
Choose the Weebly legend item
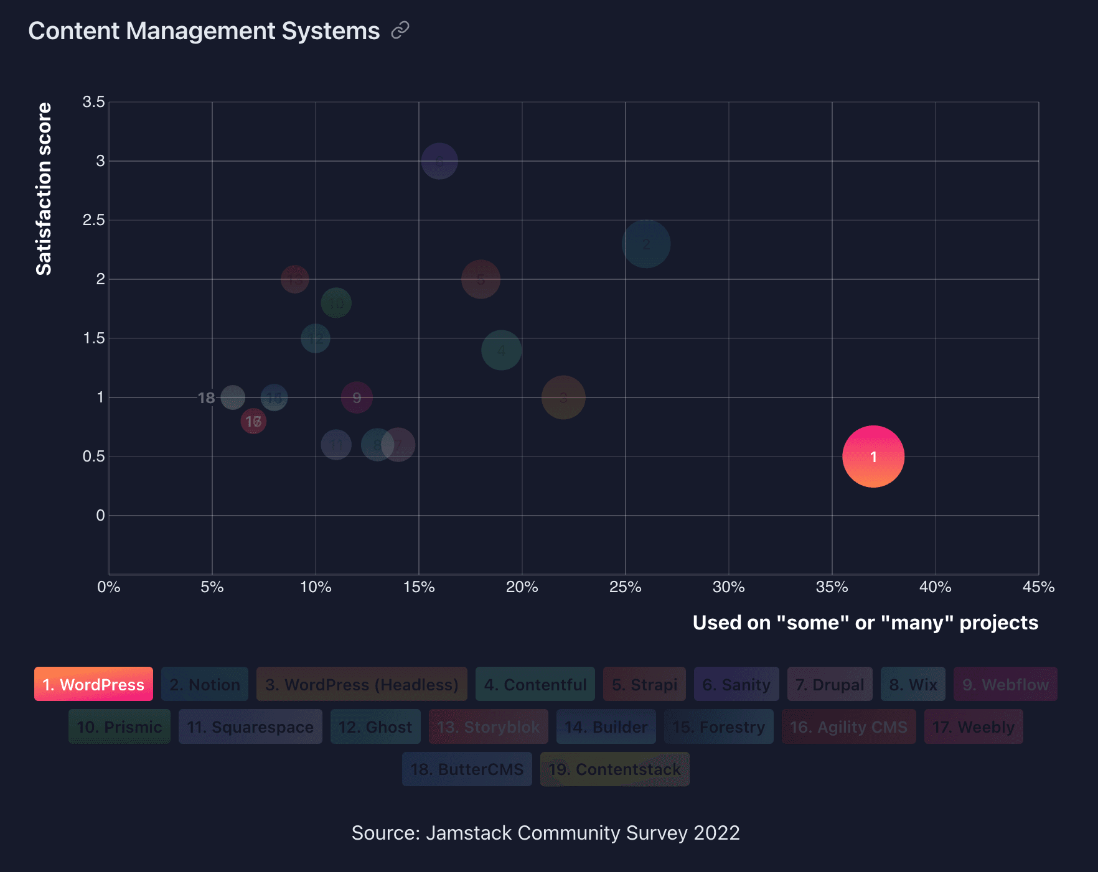coord(974,726)
